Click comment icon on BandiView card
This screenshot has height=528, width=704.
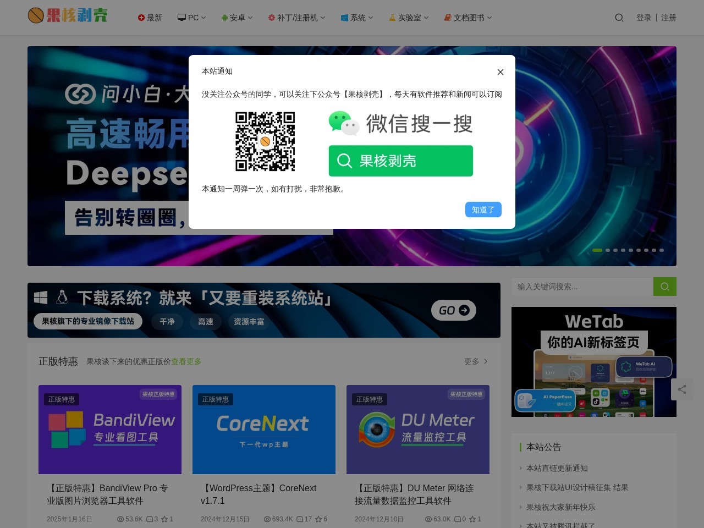pos(150,519)
